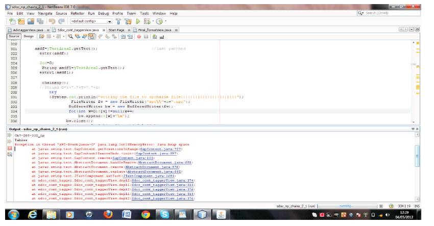The height and width of the screenshot is (226, 434).
Task: Open Skype from taskbar
Action: 164,214
